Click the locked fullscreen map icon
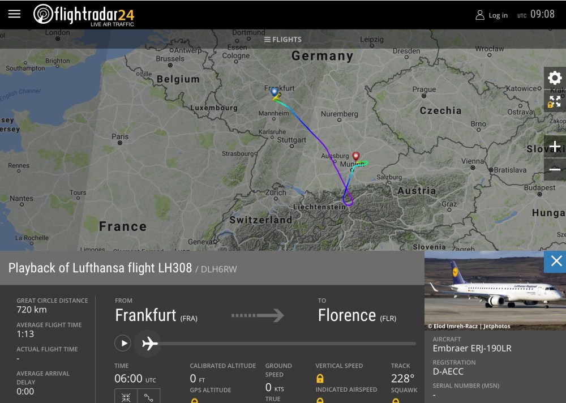The height and width of the screenshot is (403, 566). (555, 101)
